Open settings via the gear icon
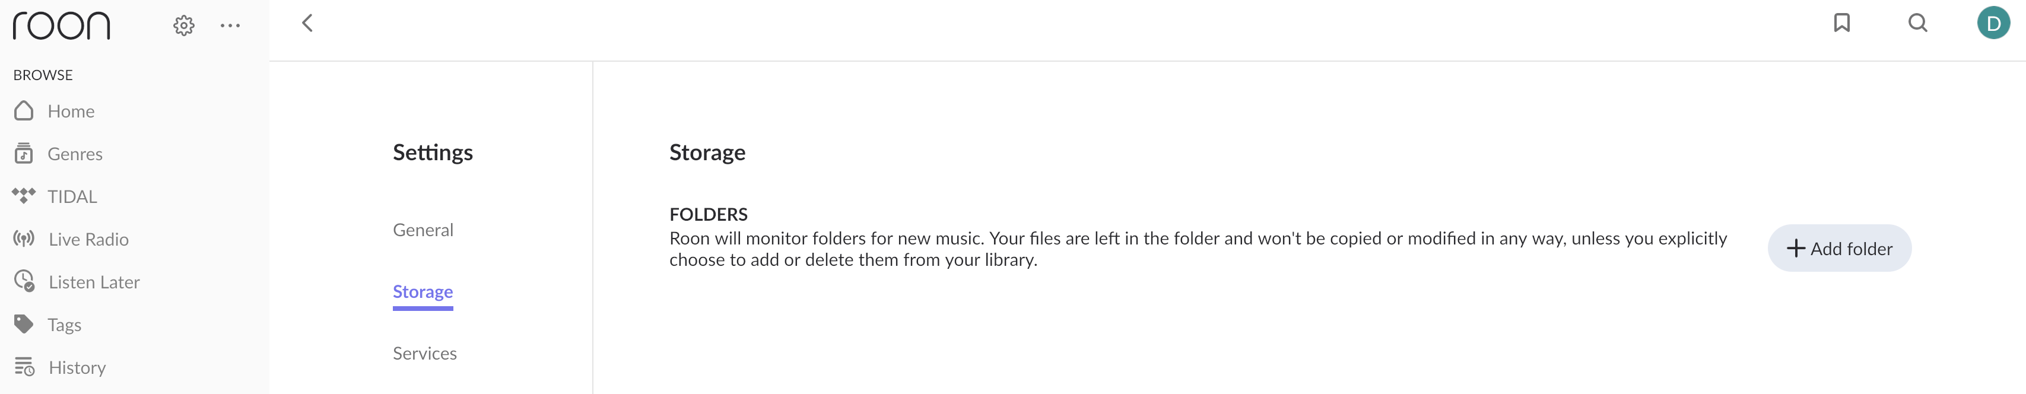 pyautogui.click(x=183, y=26)
